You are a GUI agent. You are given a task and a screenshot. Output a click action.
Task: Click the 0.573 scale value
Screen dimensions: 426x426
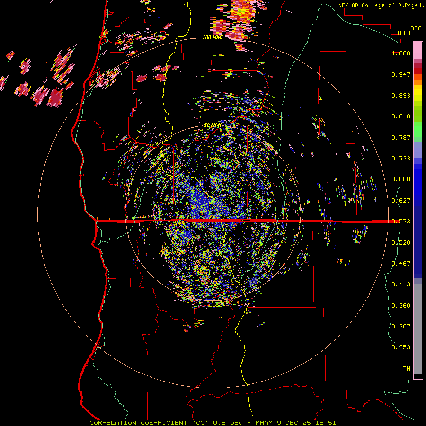[x=401, y=222]
